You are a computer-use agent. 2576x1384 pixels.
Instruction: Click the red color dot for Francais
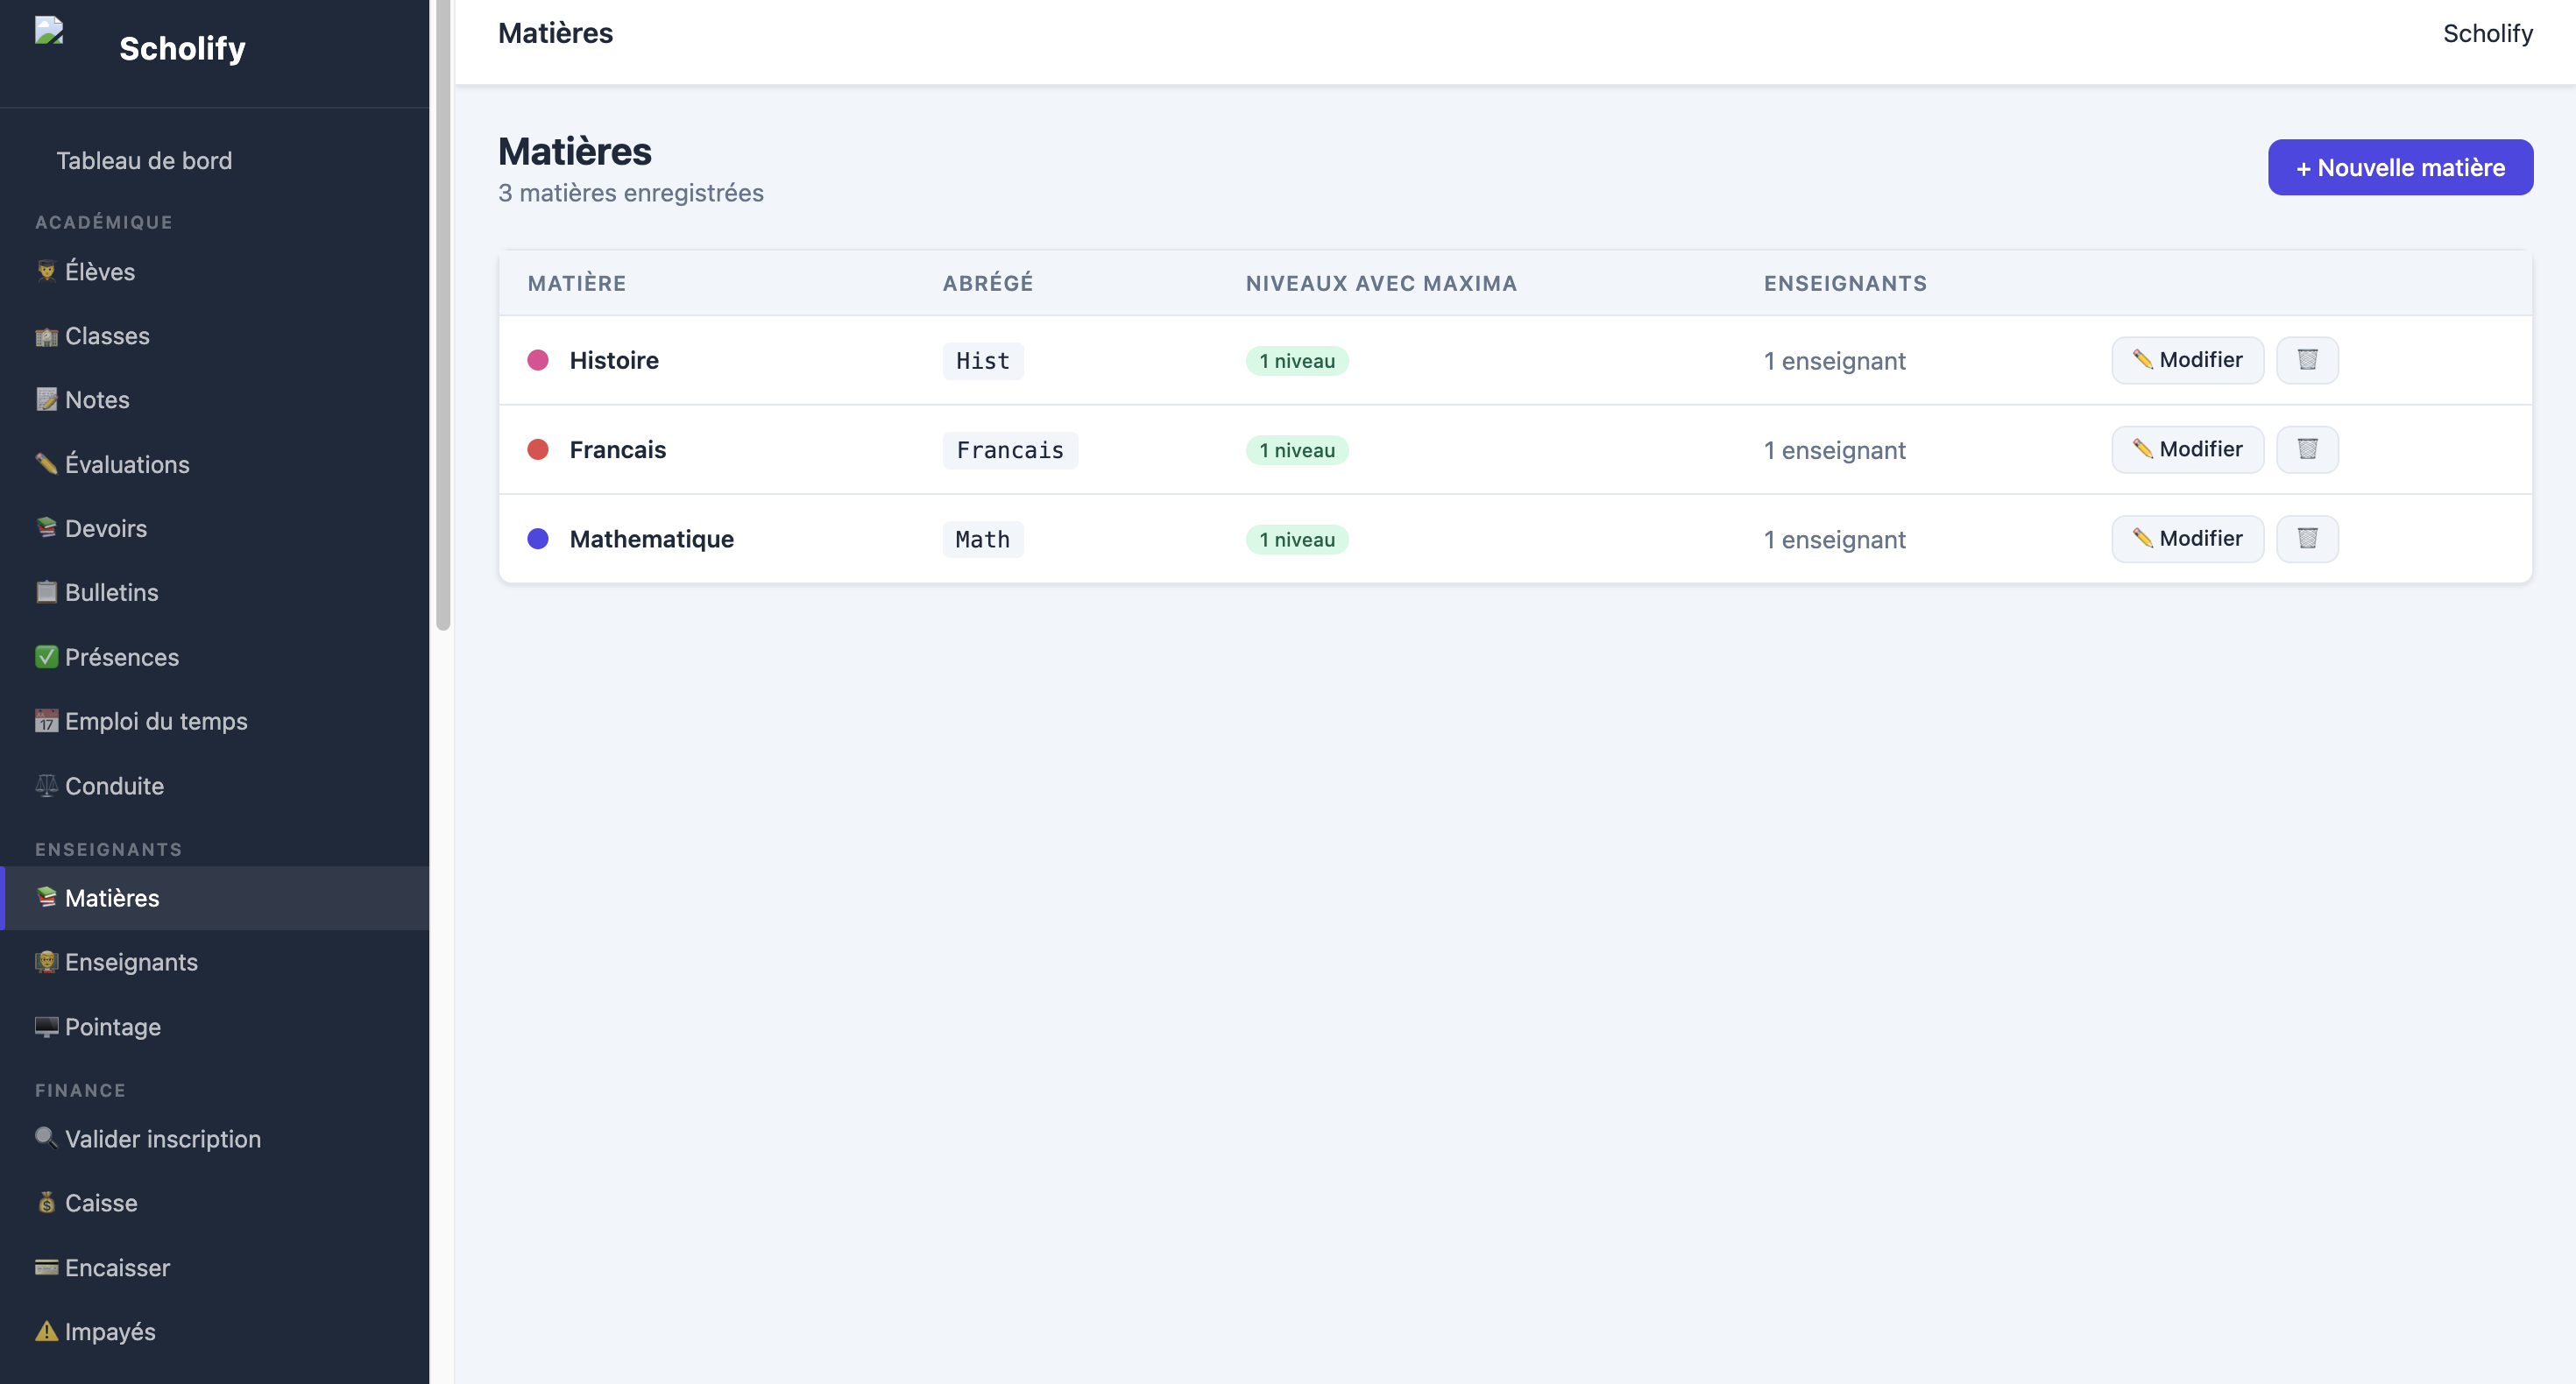point(538,449)
